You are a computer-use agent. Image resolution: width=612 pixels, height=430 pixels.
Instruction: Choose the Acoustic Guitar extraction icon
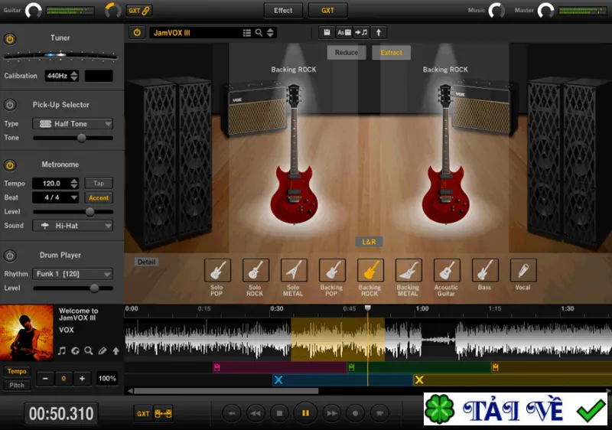446,270
